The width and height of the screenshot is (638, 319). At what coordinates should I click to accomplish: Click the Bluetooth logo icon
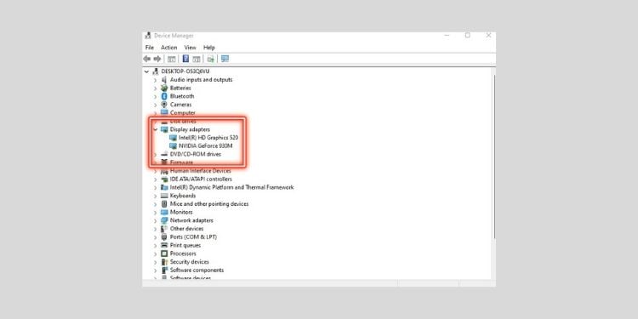(164, 96)
